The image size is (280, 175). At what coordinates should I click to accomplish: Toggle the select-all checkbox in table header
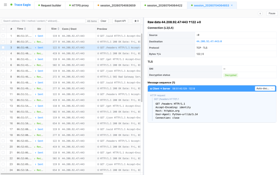(x=3, y=29)
